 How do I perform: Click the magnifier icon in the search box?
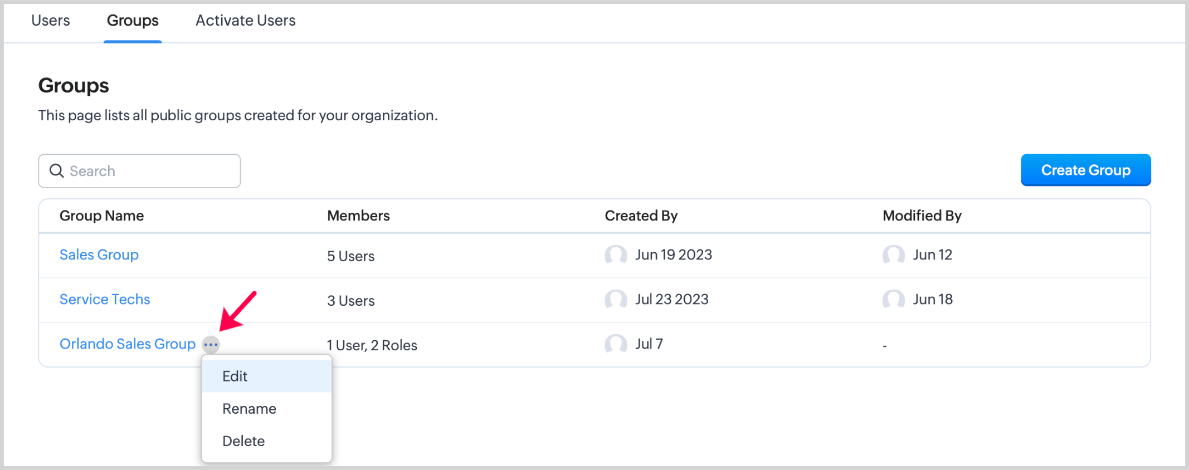click(x=57, y=171)
